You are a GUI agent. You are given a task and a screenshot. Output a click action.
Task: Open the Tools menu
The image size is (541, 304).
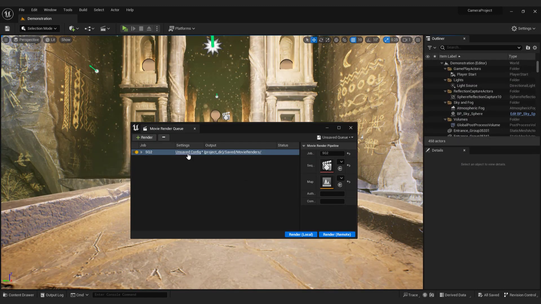[x=68, y=10]
